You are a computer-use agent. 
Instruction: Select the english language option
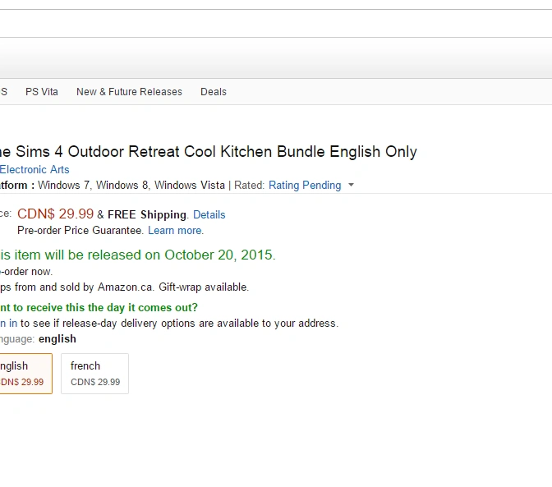(25, 374)
